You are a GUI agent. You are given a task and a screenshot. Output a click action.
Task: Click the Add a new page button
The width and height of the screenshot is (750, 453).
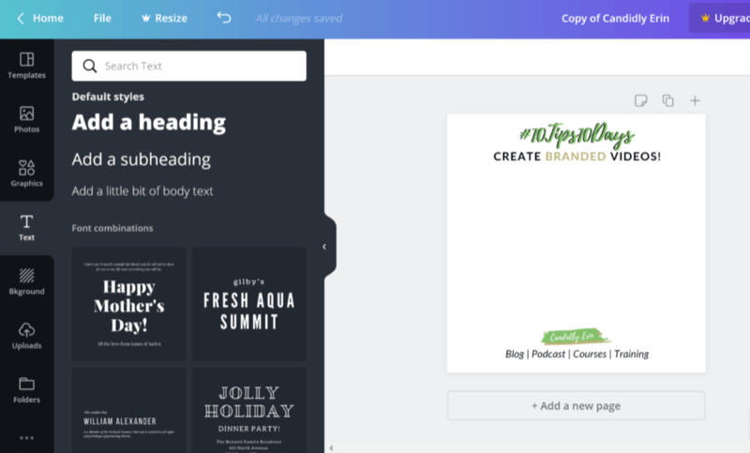(576, 406)
